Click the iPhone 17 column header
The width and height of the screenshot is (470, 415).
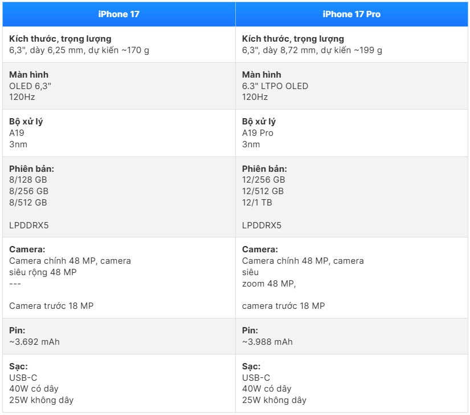(x=118, y=14)
